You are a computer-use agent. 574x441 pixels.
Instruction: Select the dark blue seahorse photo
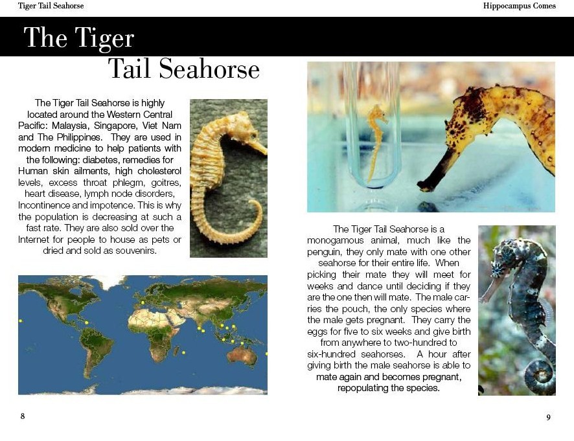click(x=516, y=310)
